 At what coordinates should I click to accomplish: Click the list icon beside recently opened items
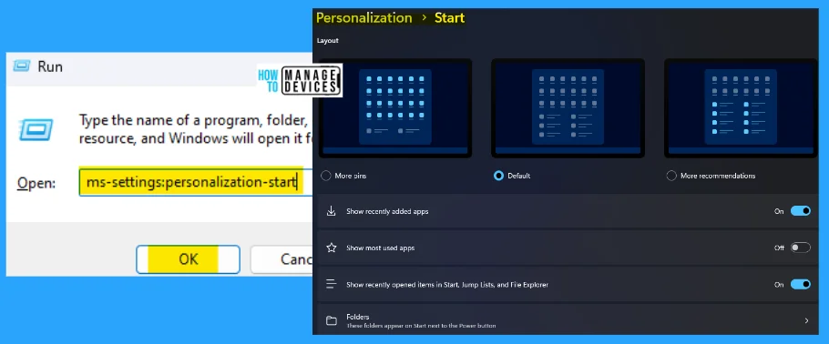[332, 284]
